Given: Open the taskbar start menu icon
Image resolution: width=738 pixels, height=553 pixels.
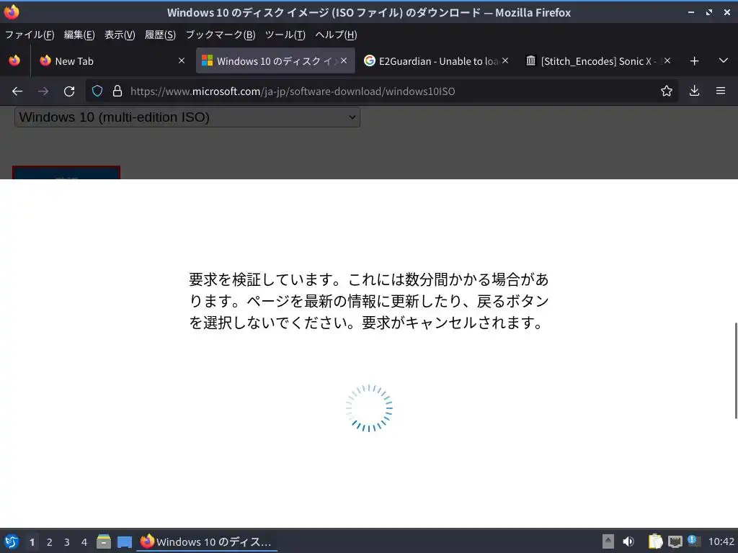Looking at the screenshot, I should pos(12,541).
